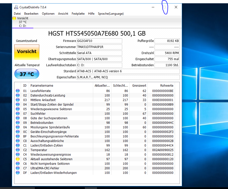Click the status dot for UltraDMA-CRC-Fehler

[x=18, y=168]
